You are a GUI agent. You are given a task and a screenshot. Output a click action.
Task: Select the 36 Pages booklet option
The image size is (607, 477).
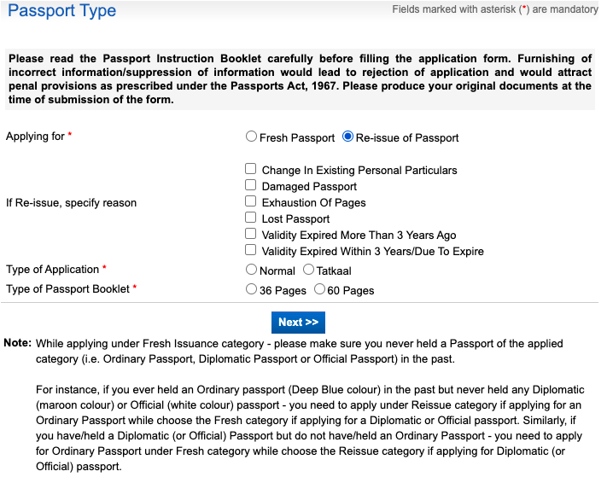(x=251, y=289)
